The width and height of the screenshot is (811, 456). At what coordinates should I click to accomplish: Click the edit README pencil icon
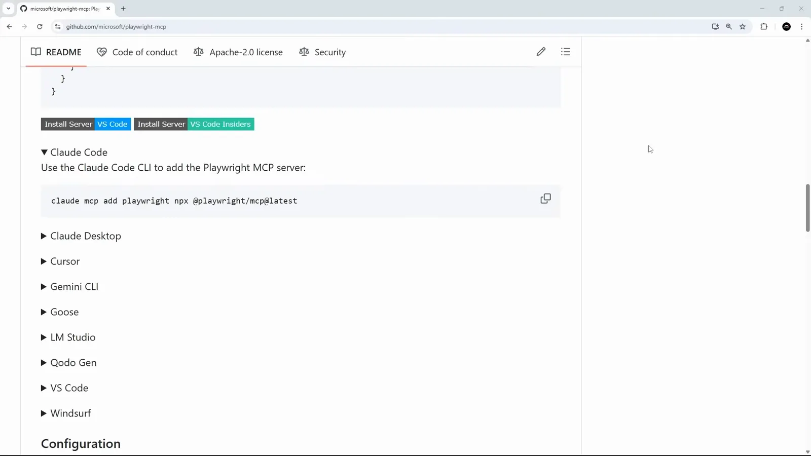point(541,52)
